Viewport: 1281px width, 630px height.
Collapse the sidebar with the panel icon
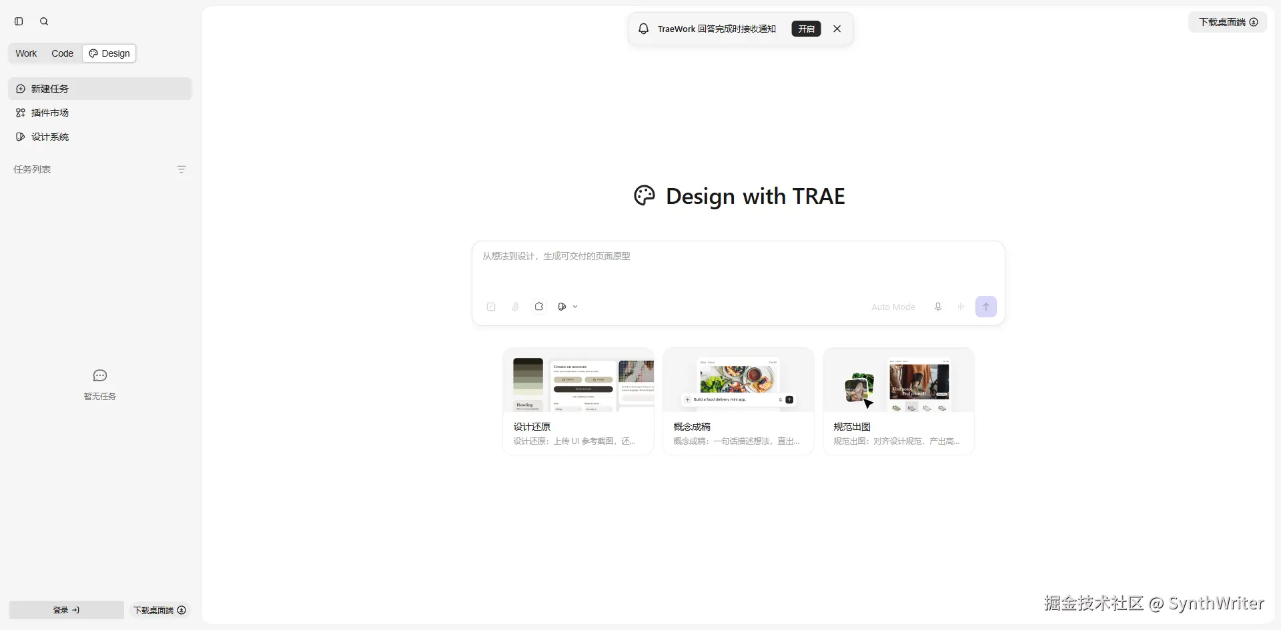click(x=19, y=21)
